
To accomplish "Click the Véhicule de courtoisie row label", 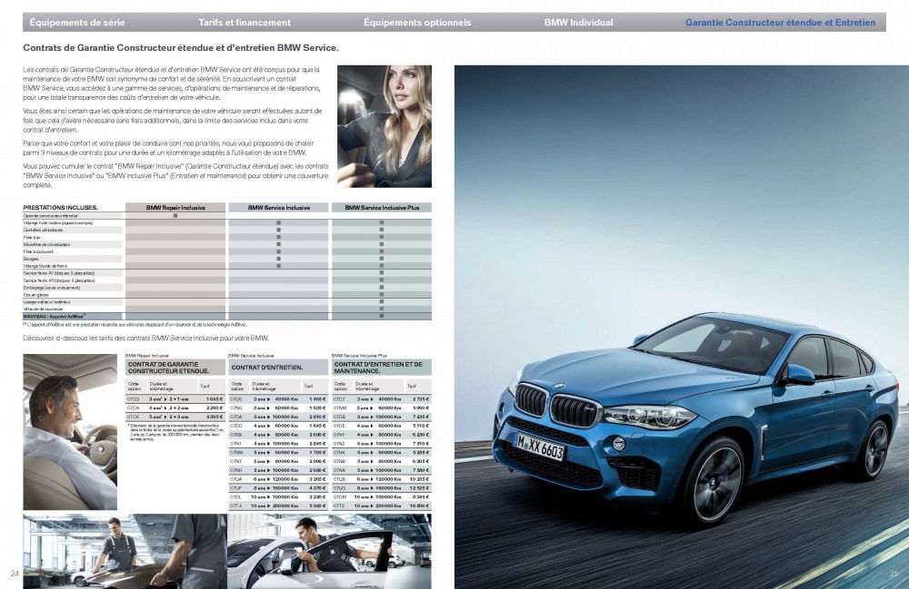I will click(43, 309).
